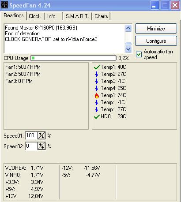Screen dimensions: 181x202
Task: Click blue down arrow beside Temp: 27C
Action: click(x=97, y=109)
